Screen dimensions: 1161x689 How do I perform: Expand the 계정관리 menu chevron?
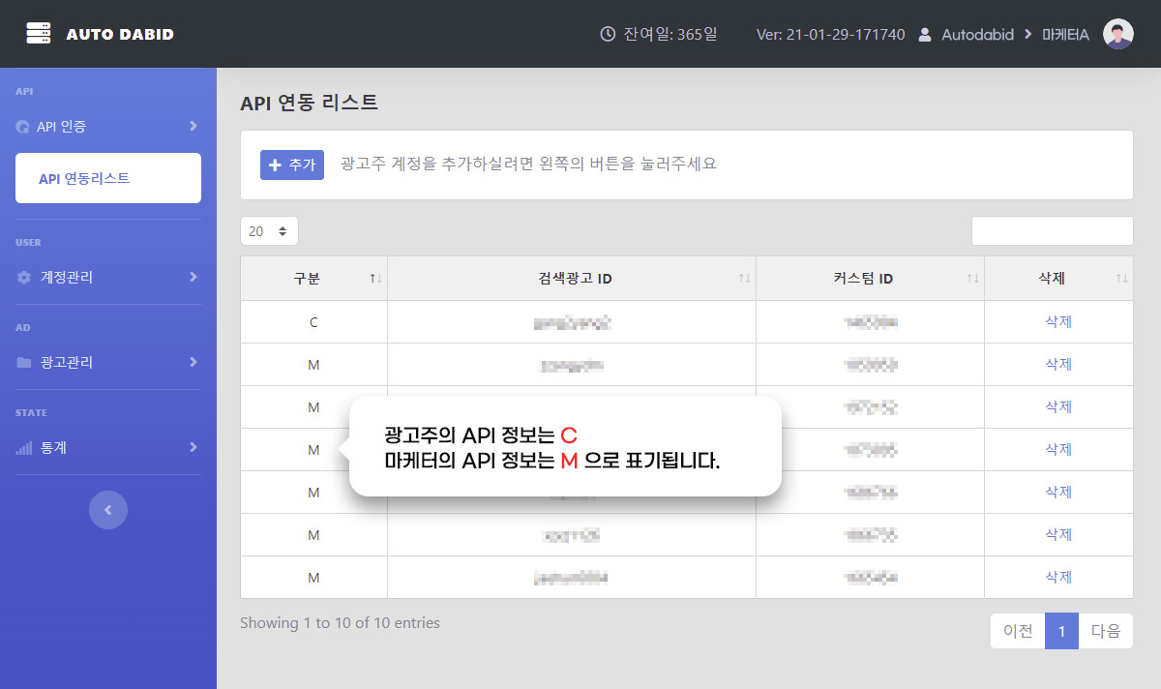(193, 277)
